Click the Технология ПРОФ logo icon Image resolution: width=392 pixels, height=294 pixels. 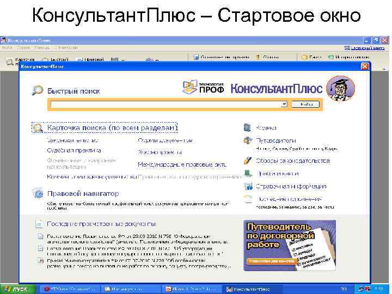pyautogui.click(x=190, y=87)
